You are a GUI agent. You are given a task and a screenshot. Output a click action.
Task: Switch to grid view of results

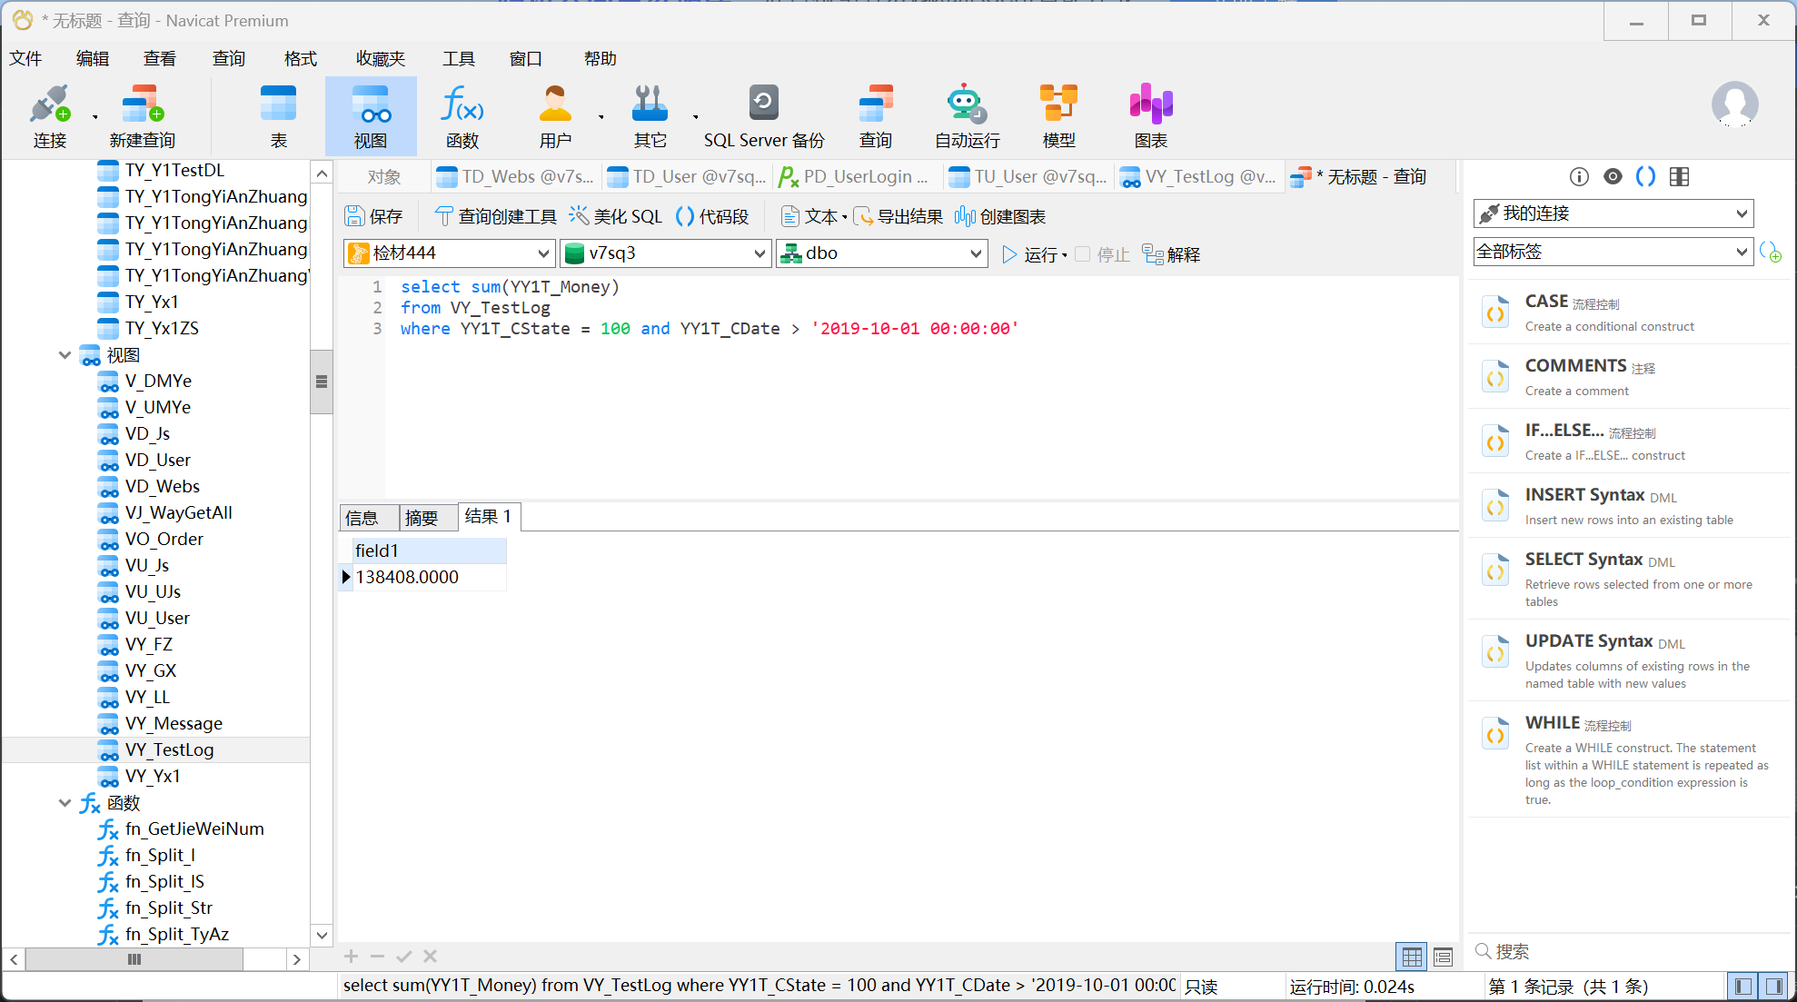coord(1412,957)
